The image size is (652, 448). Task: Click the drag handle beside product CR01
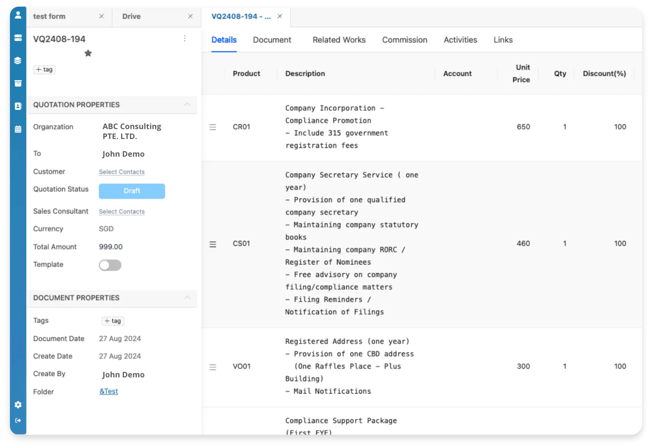[213, 127]
